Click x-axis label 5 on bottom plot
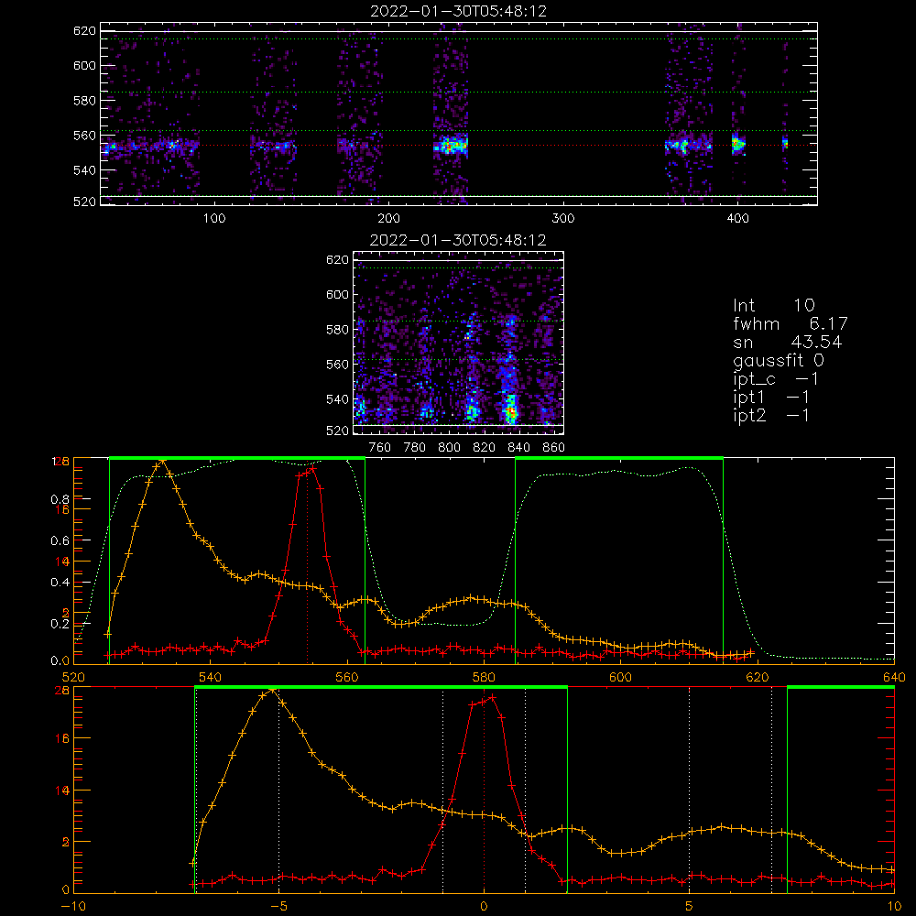The image size is (916, 916). click(x=689, y=906)
